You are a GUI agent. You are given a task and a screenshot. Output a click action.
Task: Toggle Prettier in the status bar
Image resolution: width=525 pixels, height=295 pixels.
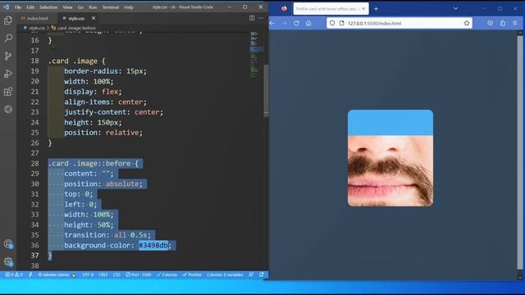[192, 275]
